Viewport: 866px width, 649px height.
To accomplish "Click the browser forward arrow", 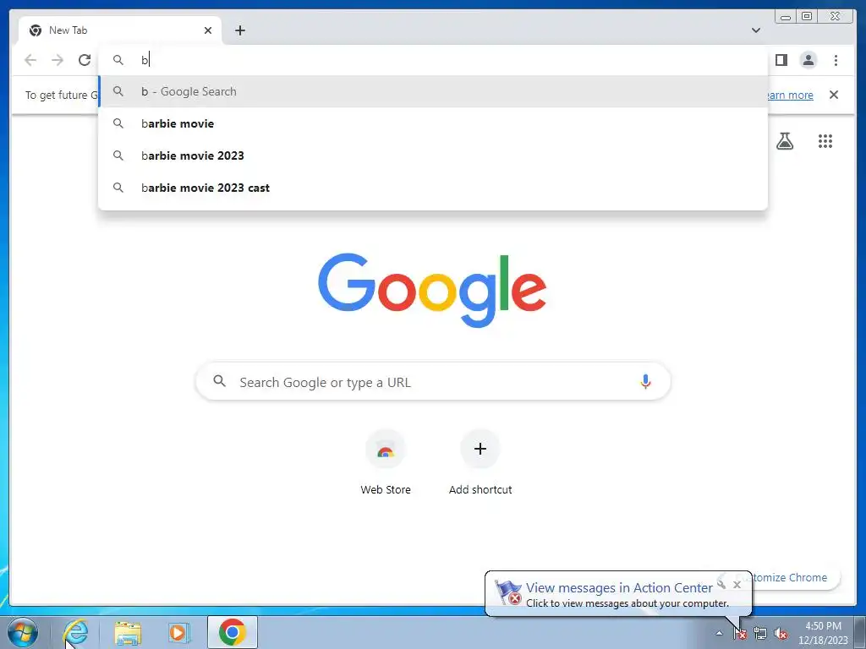I will (58, 60).
